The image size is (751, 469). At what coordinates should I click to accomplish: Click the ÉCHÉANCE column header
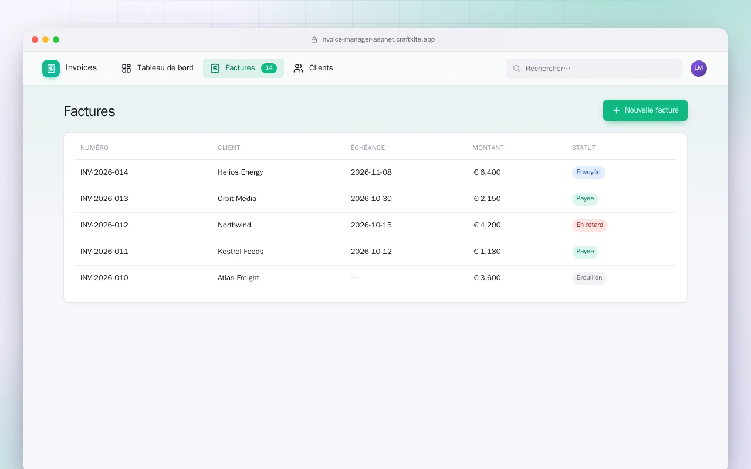(368, 148)
